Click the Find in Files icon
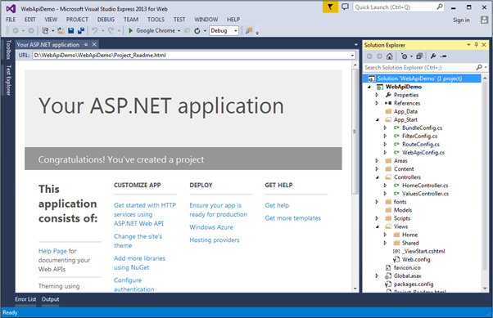Viewport: 493px width, 318px height. point(249,31)
